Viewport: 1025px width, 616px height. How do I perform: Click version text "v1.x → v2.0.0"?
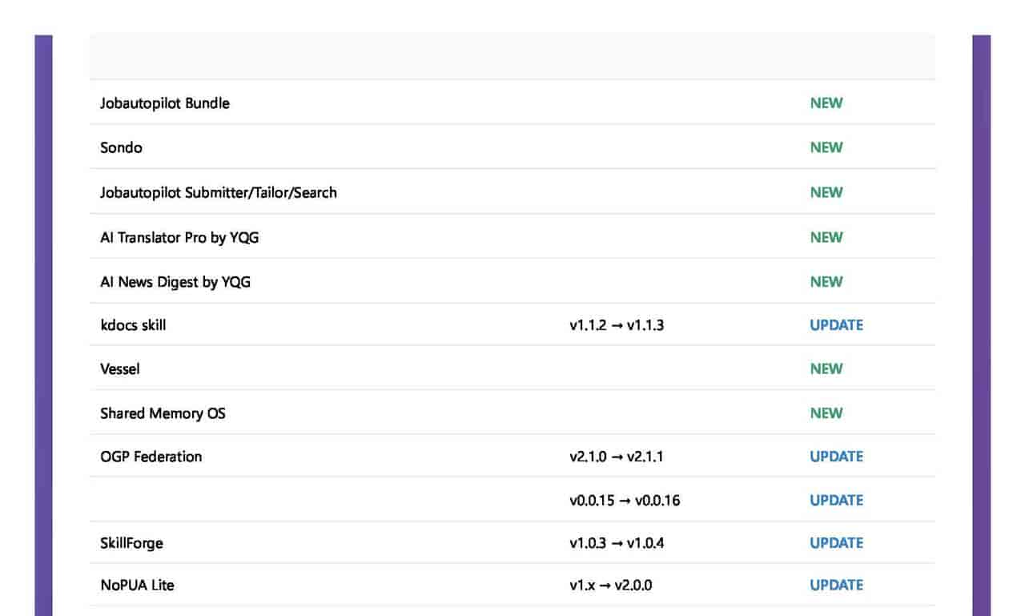tap(611, 586)
